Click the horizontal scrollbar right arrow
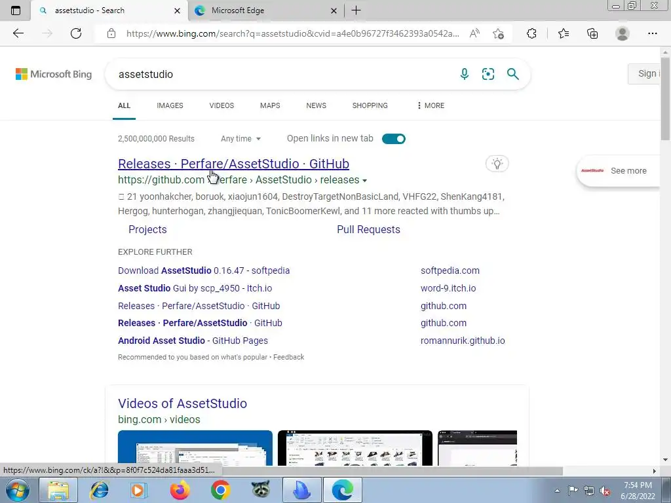 pos(655,471)
